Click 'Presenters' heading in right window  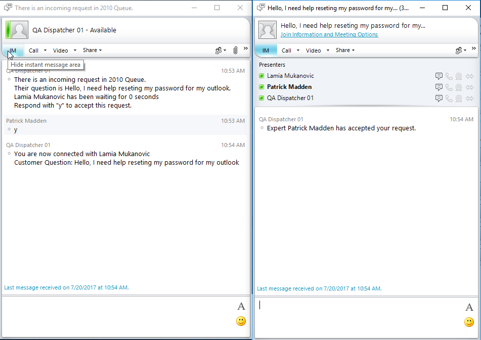click(272, 65)
